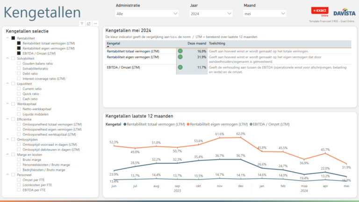
Task: Collapse the Solvabiliteit group
Action: click(x=7, y=58)
